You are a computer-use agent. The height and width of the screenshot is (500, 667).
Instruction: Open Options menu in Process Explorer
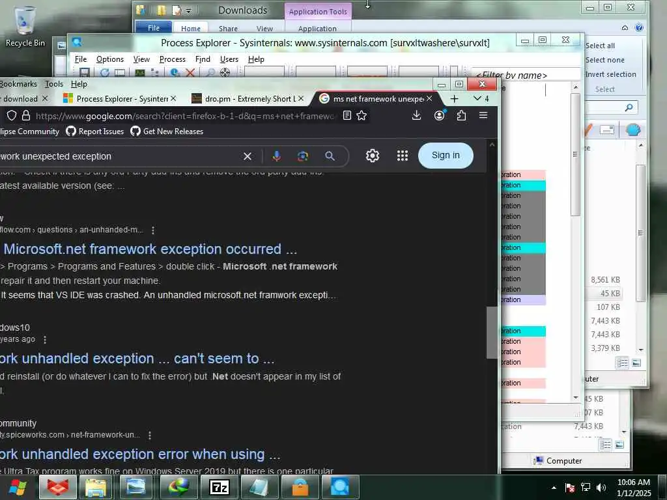click(x=109, y=59)
